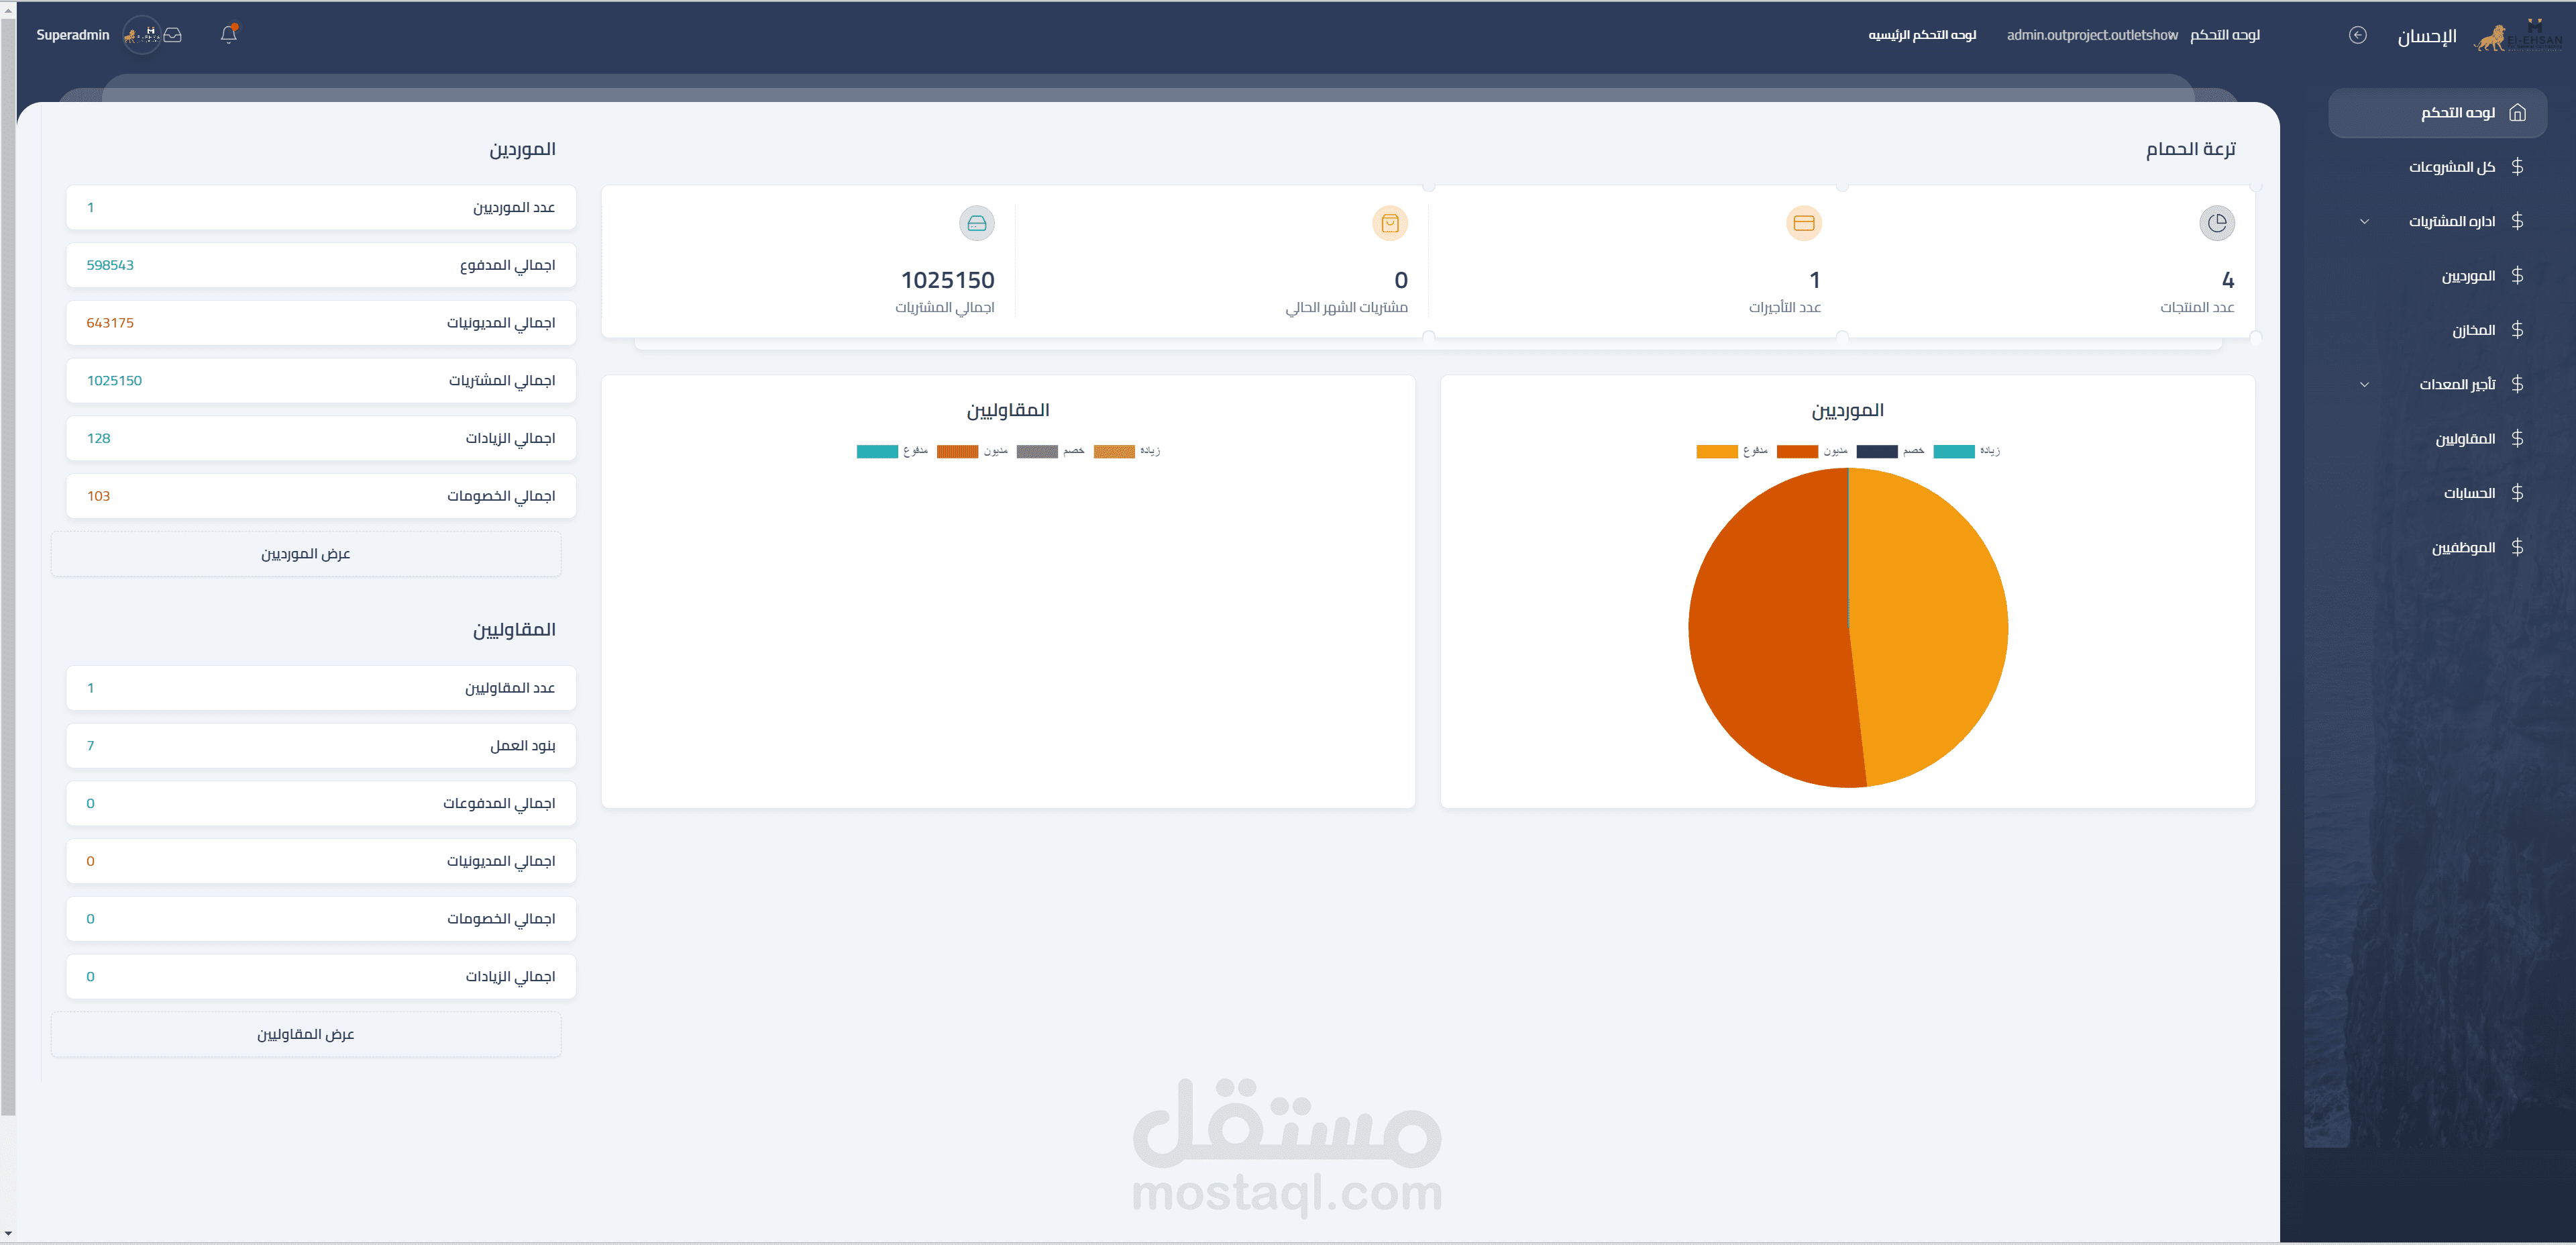Click the card icon above عدد التأجيرات
The width and height of the screenshot is (2576, 1245).
click(x=1803, y=223)
